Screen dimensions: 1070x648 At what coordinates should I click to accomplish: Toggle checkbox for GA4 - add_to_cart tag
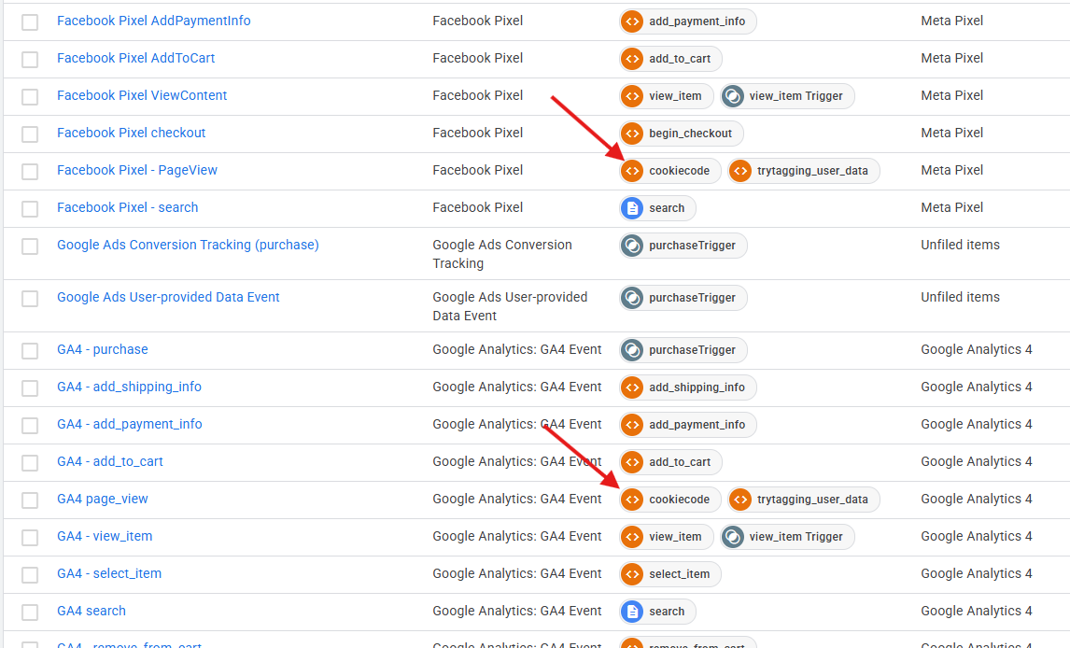(x=30, y=463)
